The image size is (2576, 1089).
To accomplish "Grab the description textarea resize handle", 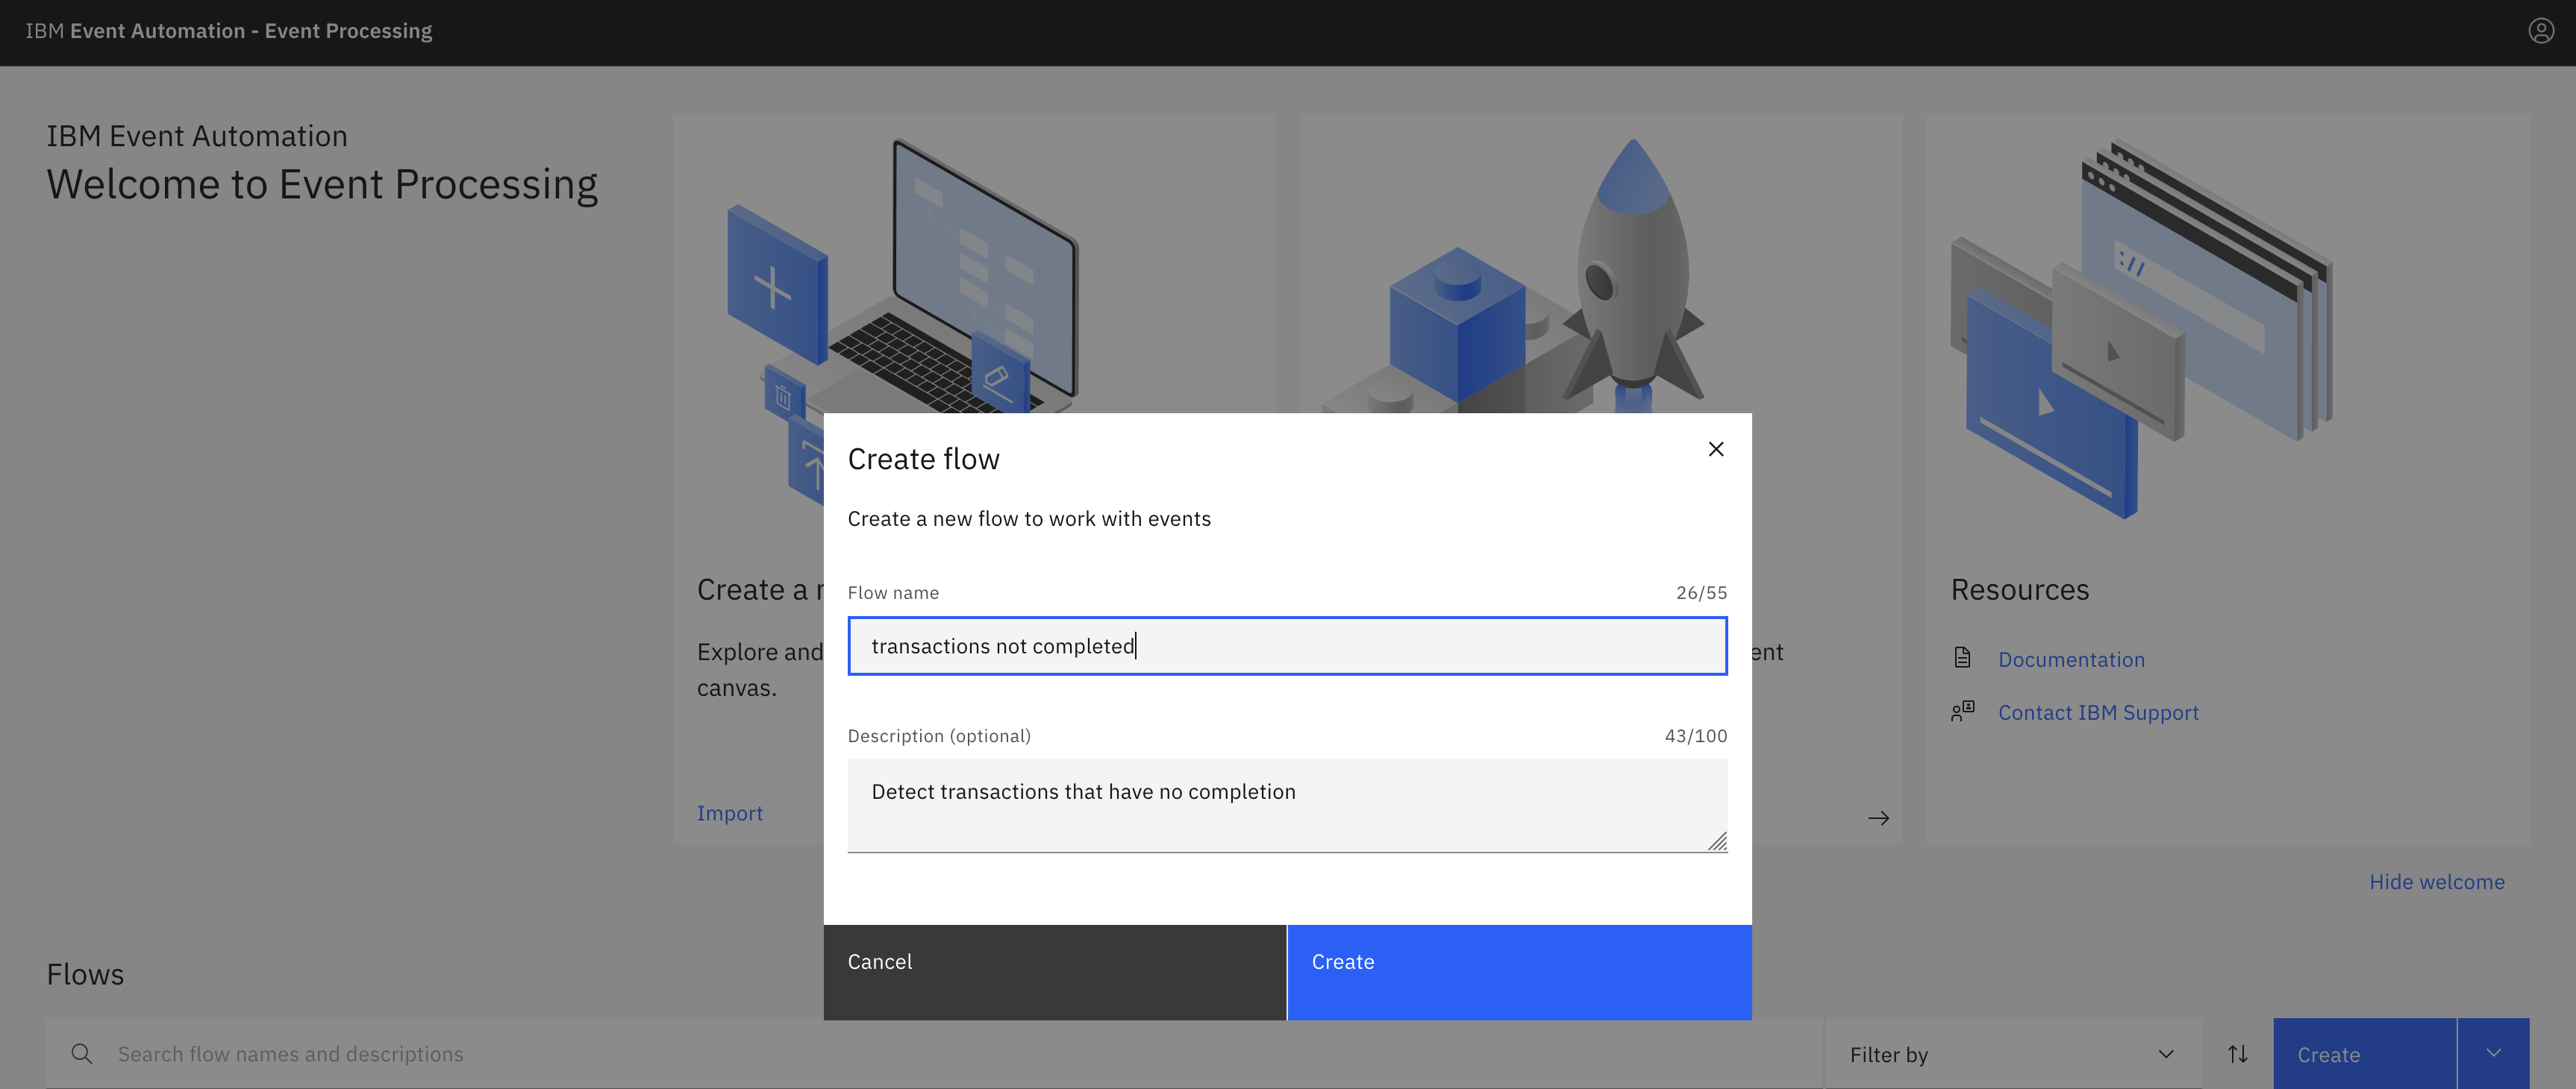I will [1717, 842].
